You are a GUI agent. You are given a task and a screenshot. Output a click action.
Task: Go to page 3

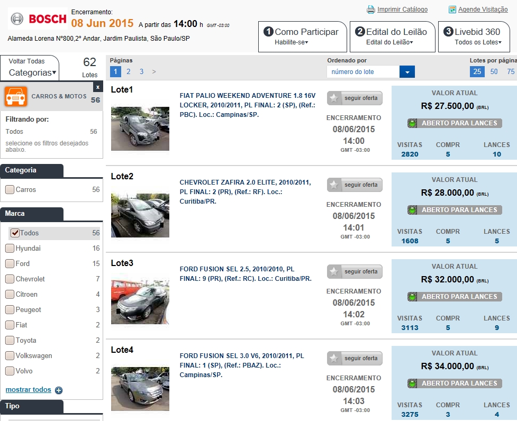tap(141, 71)
